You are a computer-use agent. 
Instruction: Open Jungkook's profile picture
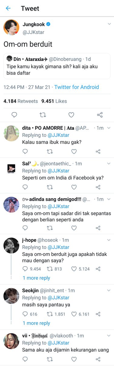11,28
